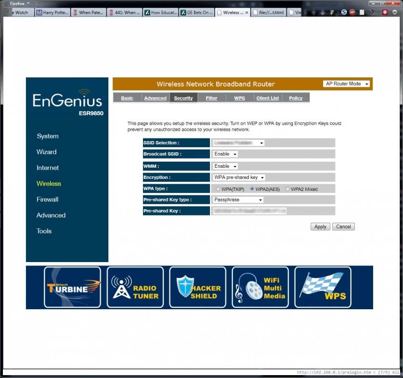Screen dimensions: 403x378
Task: Open the Firefox application menu
Action: 19,3
